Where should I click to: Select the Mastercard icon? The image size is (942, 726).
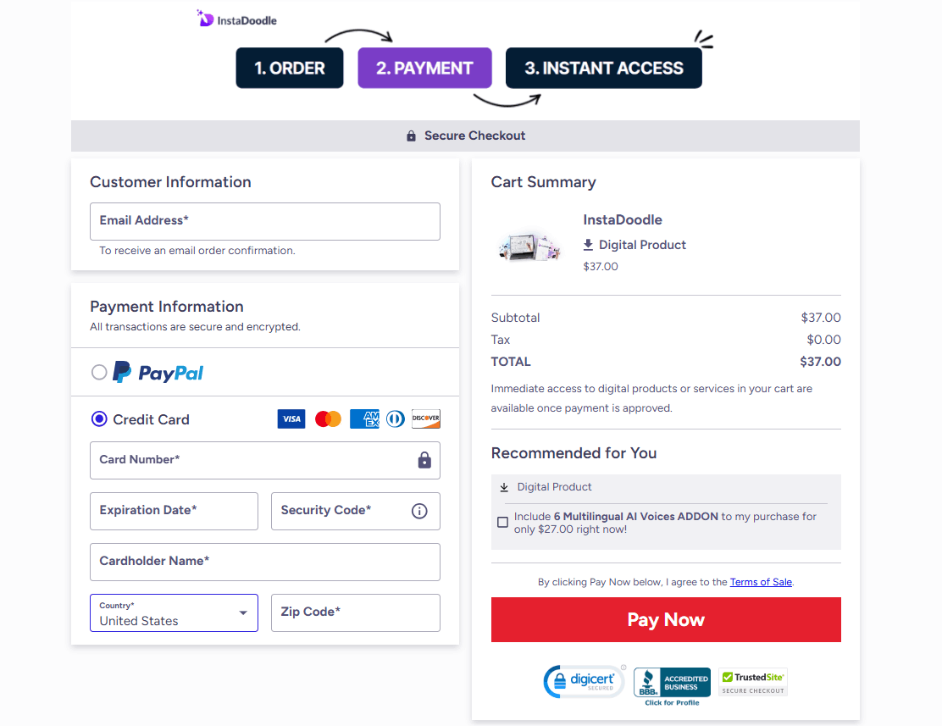328,418
